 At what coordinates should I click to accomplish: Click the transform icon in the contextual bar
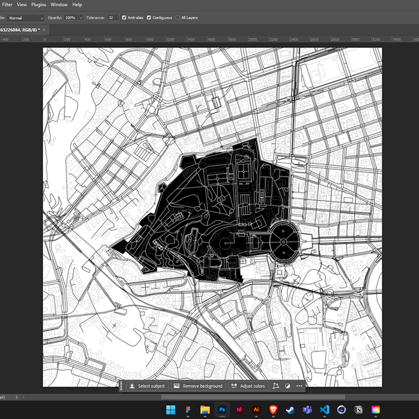(x=276, y=386)
